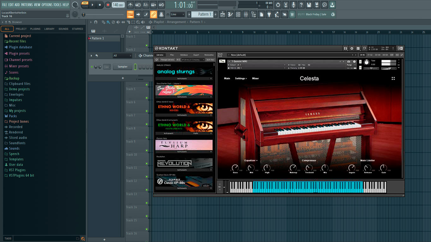The image size is (431, 242).
Task: Open the All channel filter dropdown
Action: click(122, 55)
